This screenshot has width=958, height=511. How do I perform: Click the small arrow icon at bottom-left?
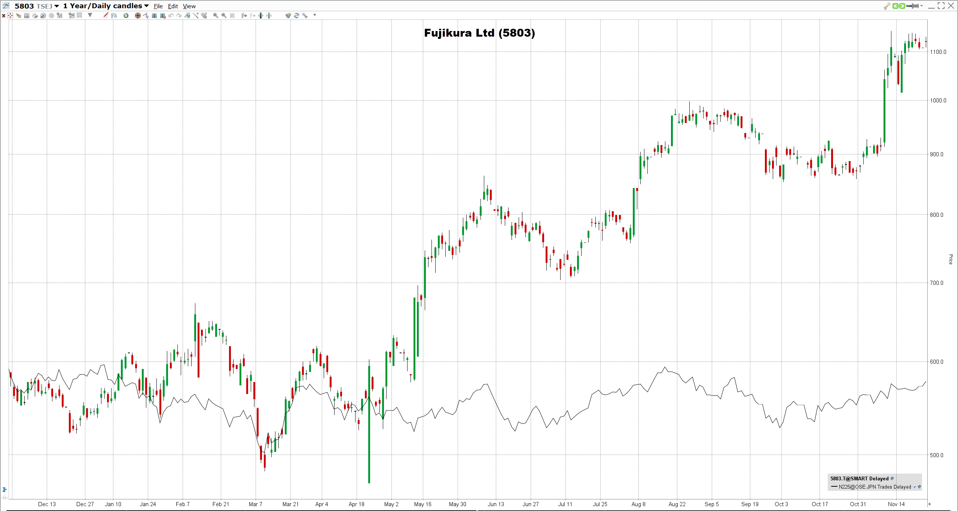tap(4, 489)
